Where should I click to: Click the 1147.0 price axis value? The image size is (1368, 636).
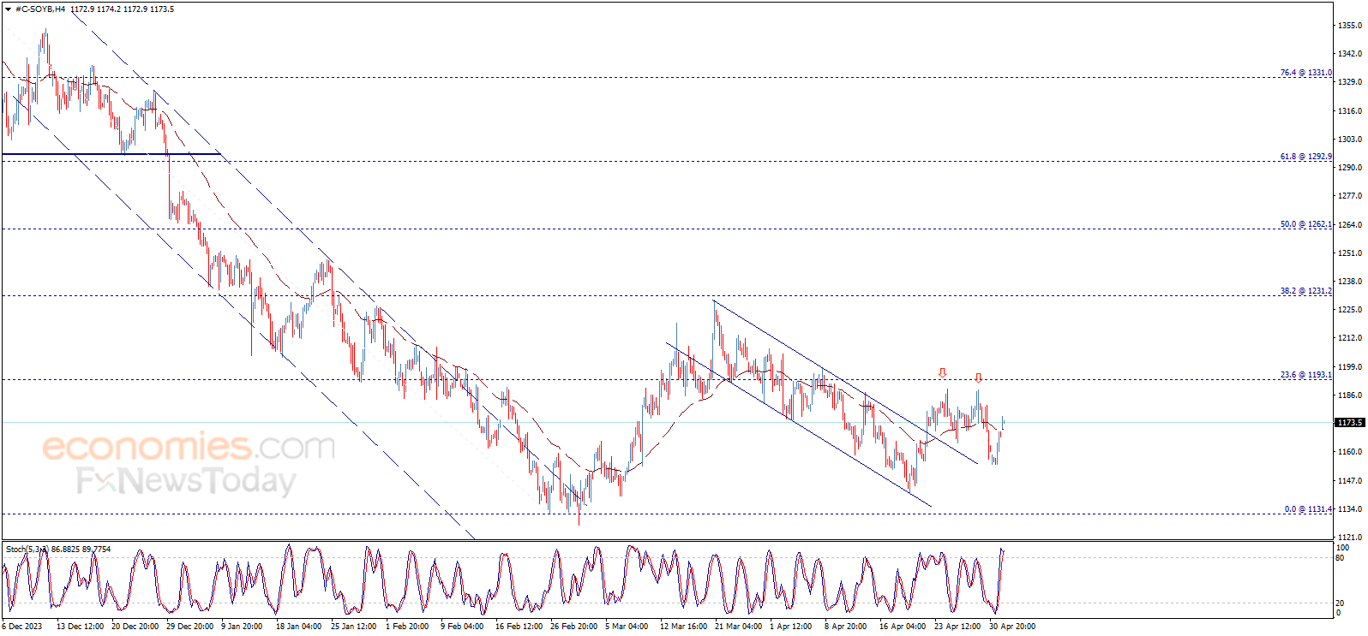point(1350,481)
